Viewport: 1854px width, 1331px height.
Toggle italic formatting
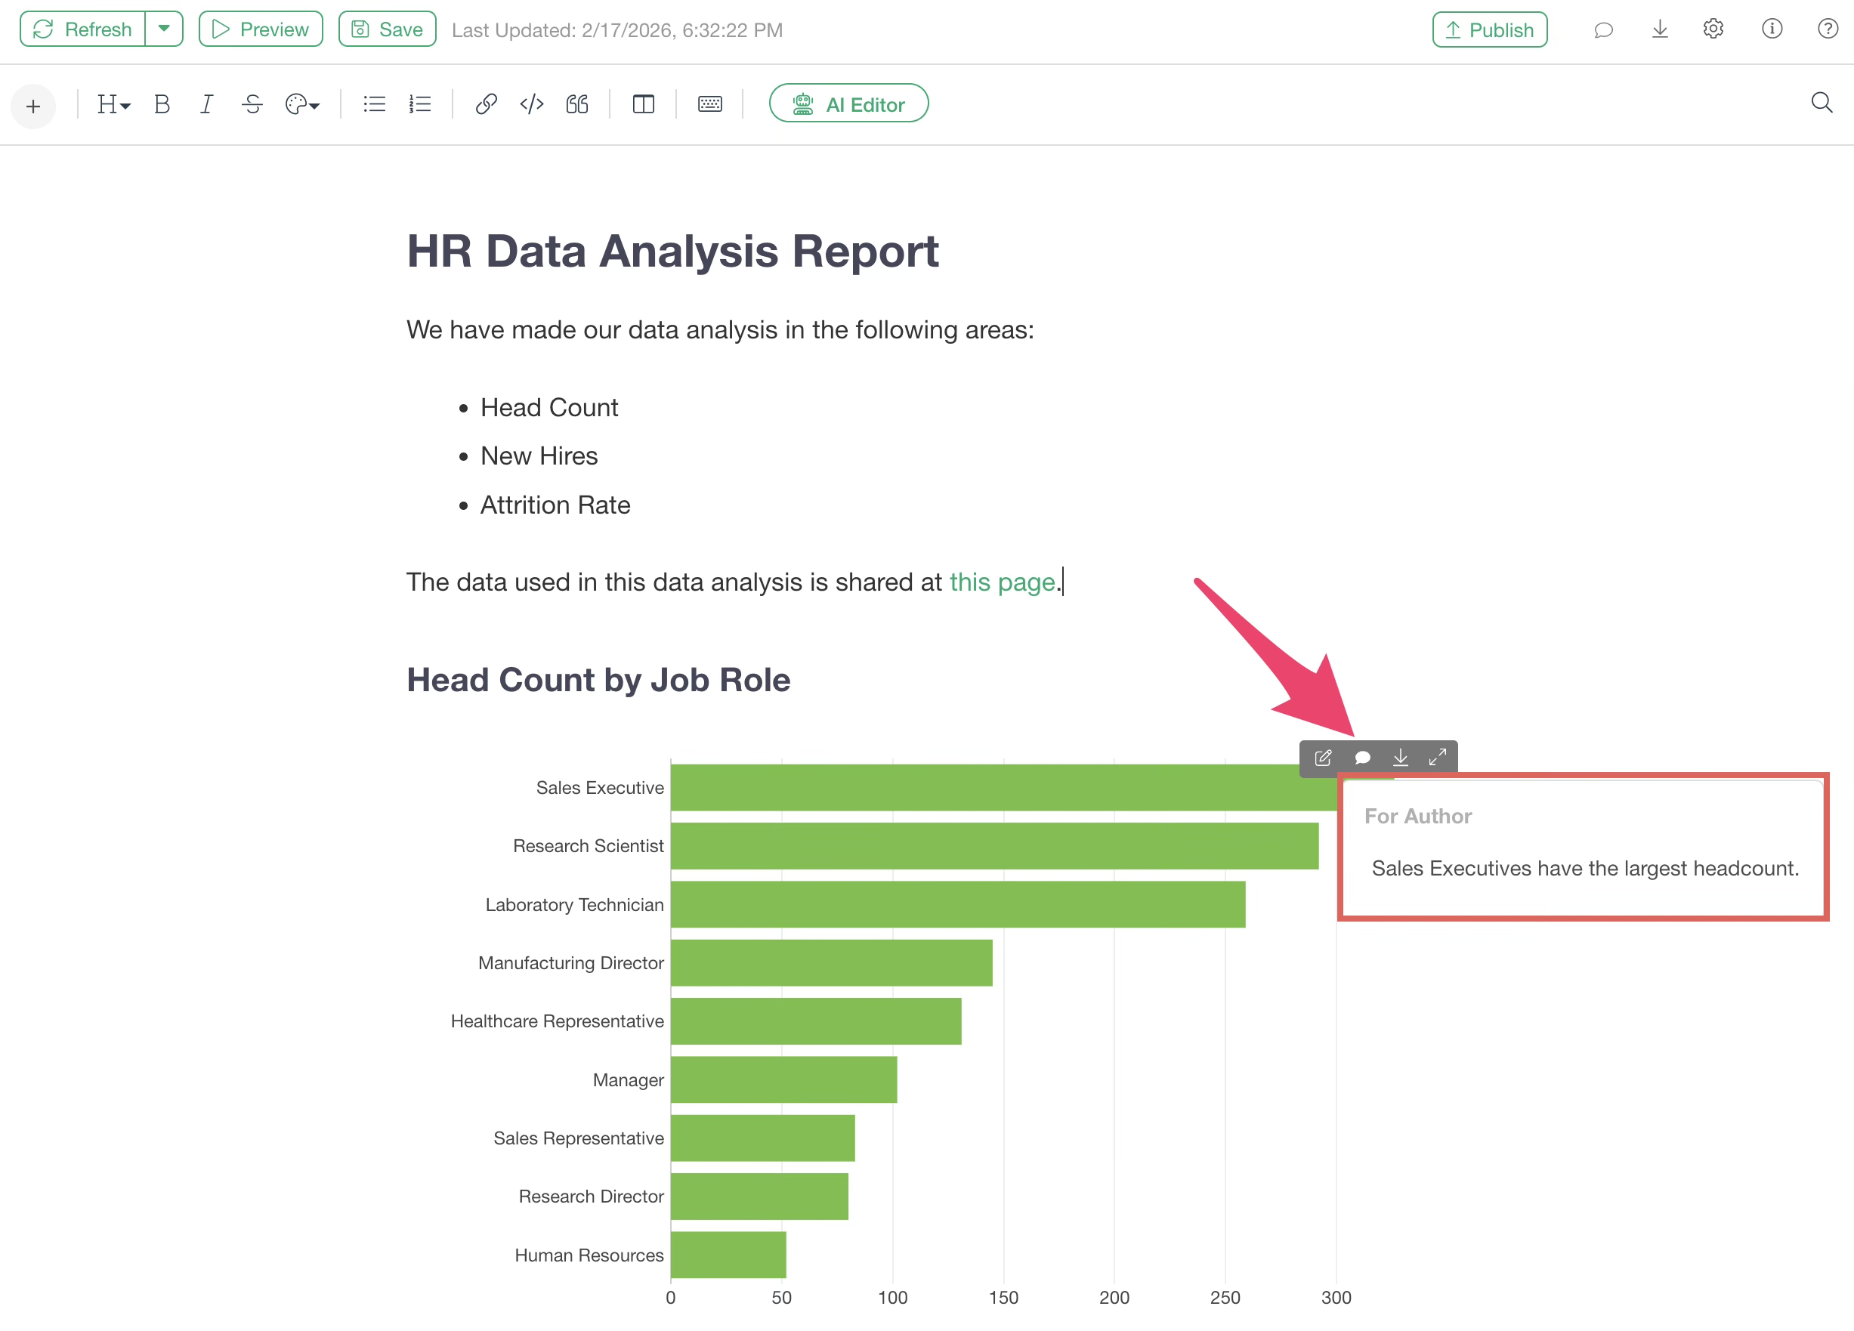(206, 103)
